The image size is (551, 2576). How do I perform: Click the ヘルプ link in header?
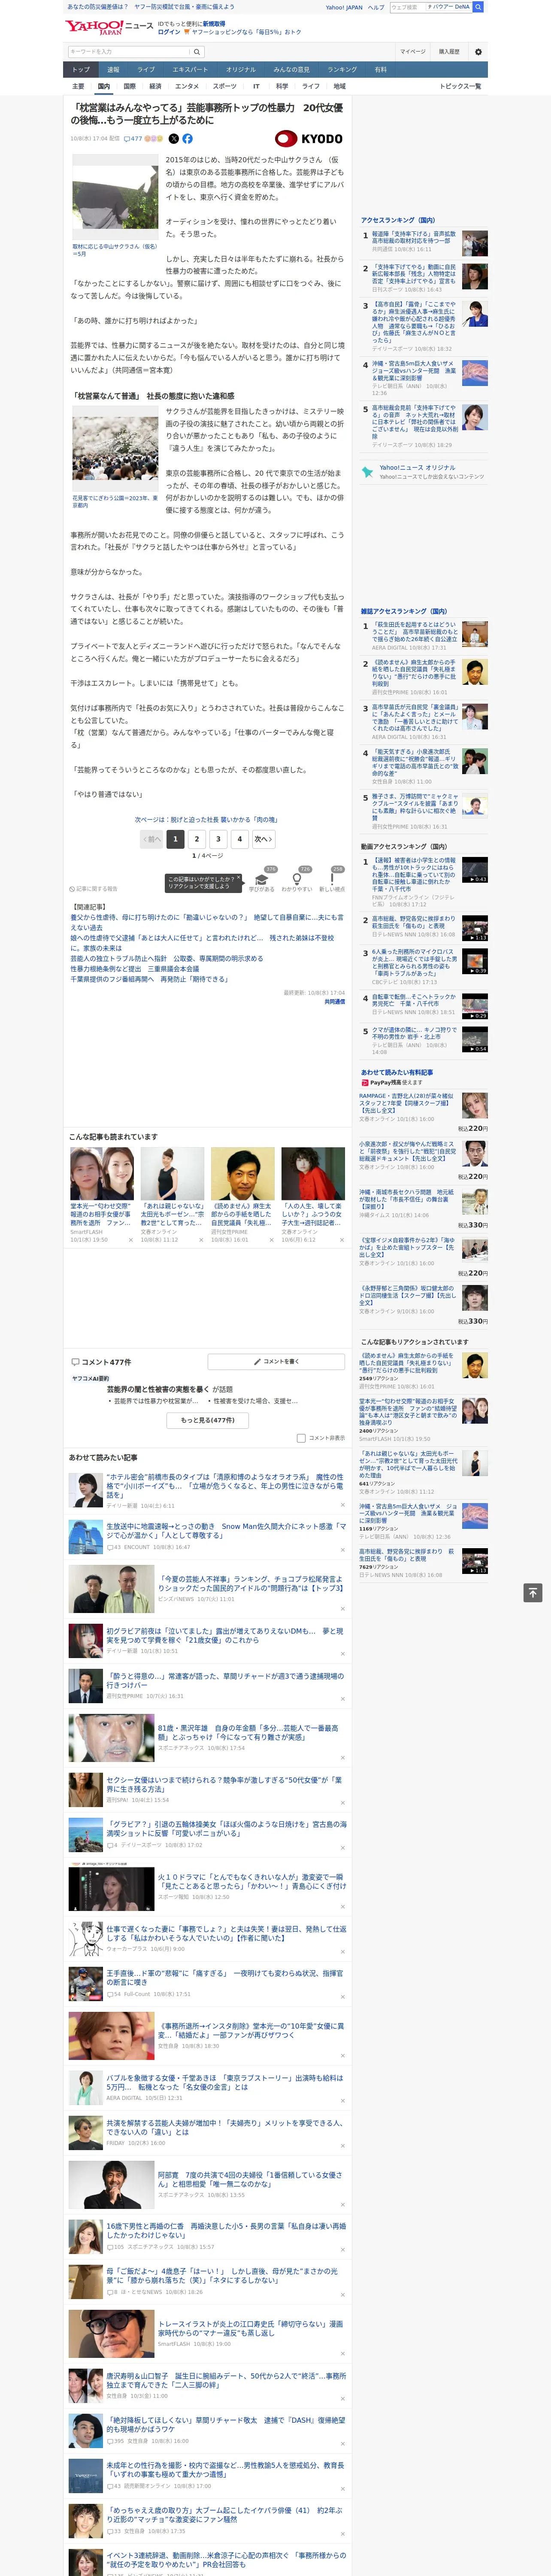376,7
